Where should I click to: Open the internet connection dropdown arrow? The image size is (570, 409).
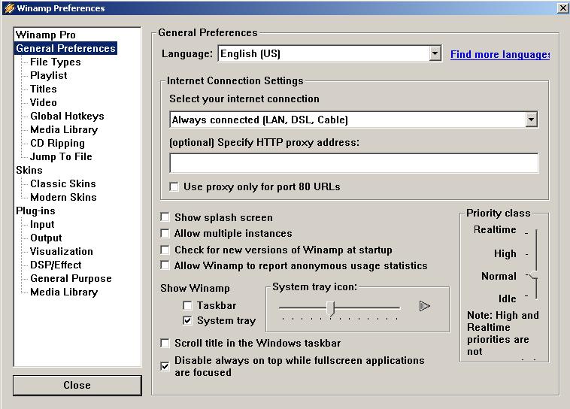[531, 120]
